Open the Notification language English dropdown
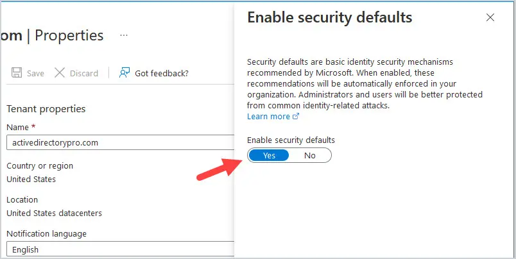516x259 pixels. click(x=121, y=249)
